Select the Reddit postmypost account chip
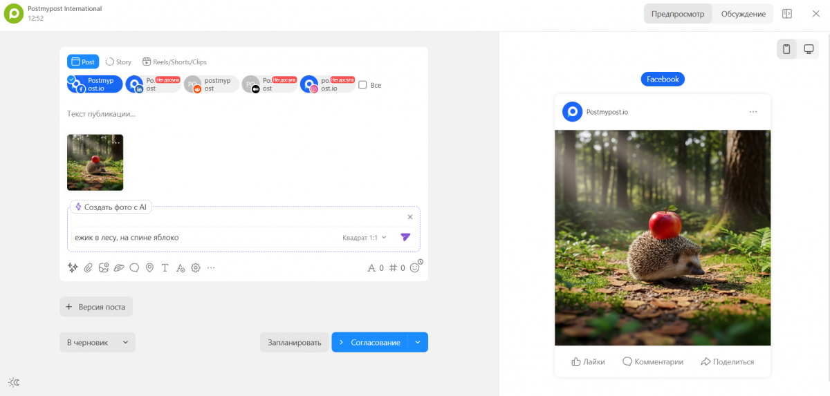The image size is (830, 396). click(211, 84)
